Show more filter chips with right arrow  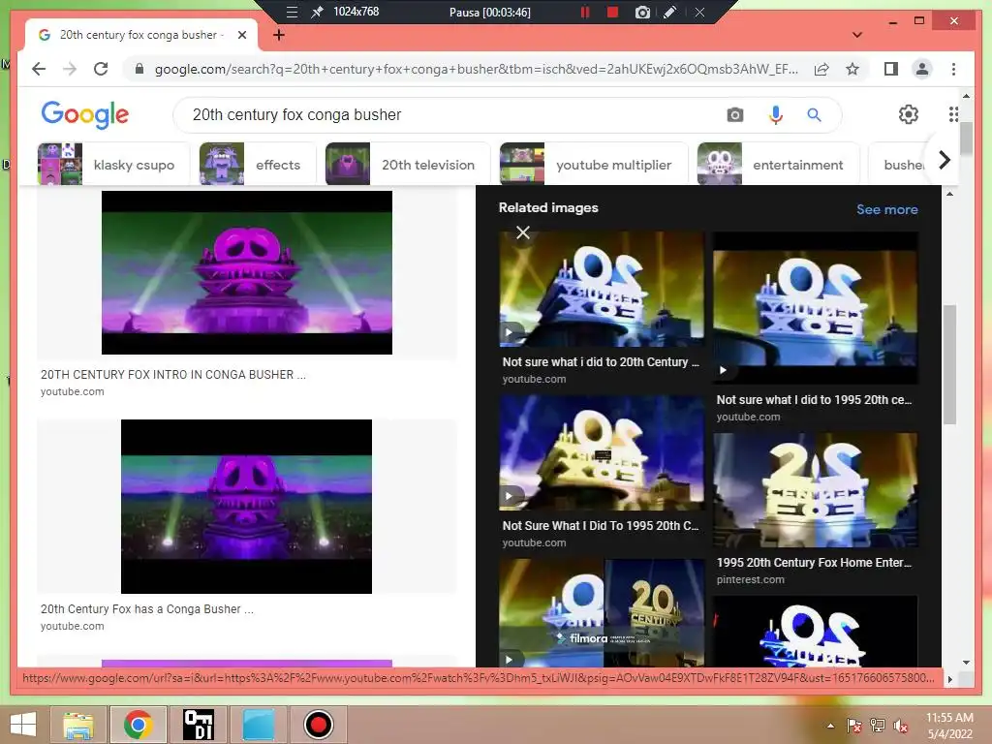(944, 160)
